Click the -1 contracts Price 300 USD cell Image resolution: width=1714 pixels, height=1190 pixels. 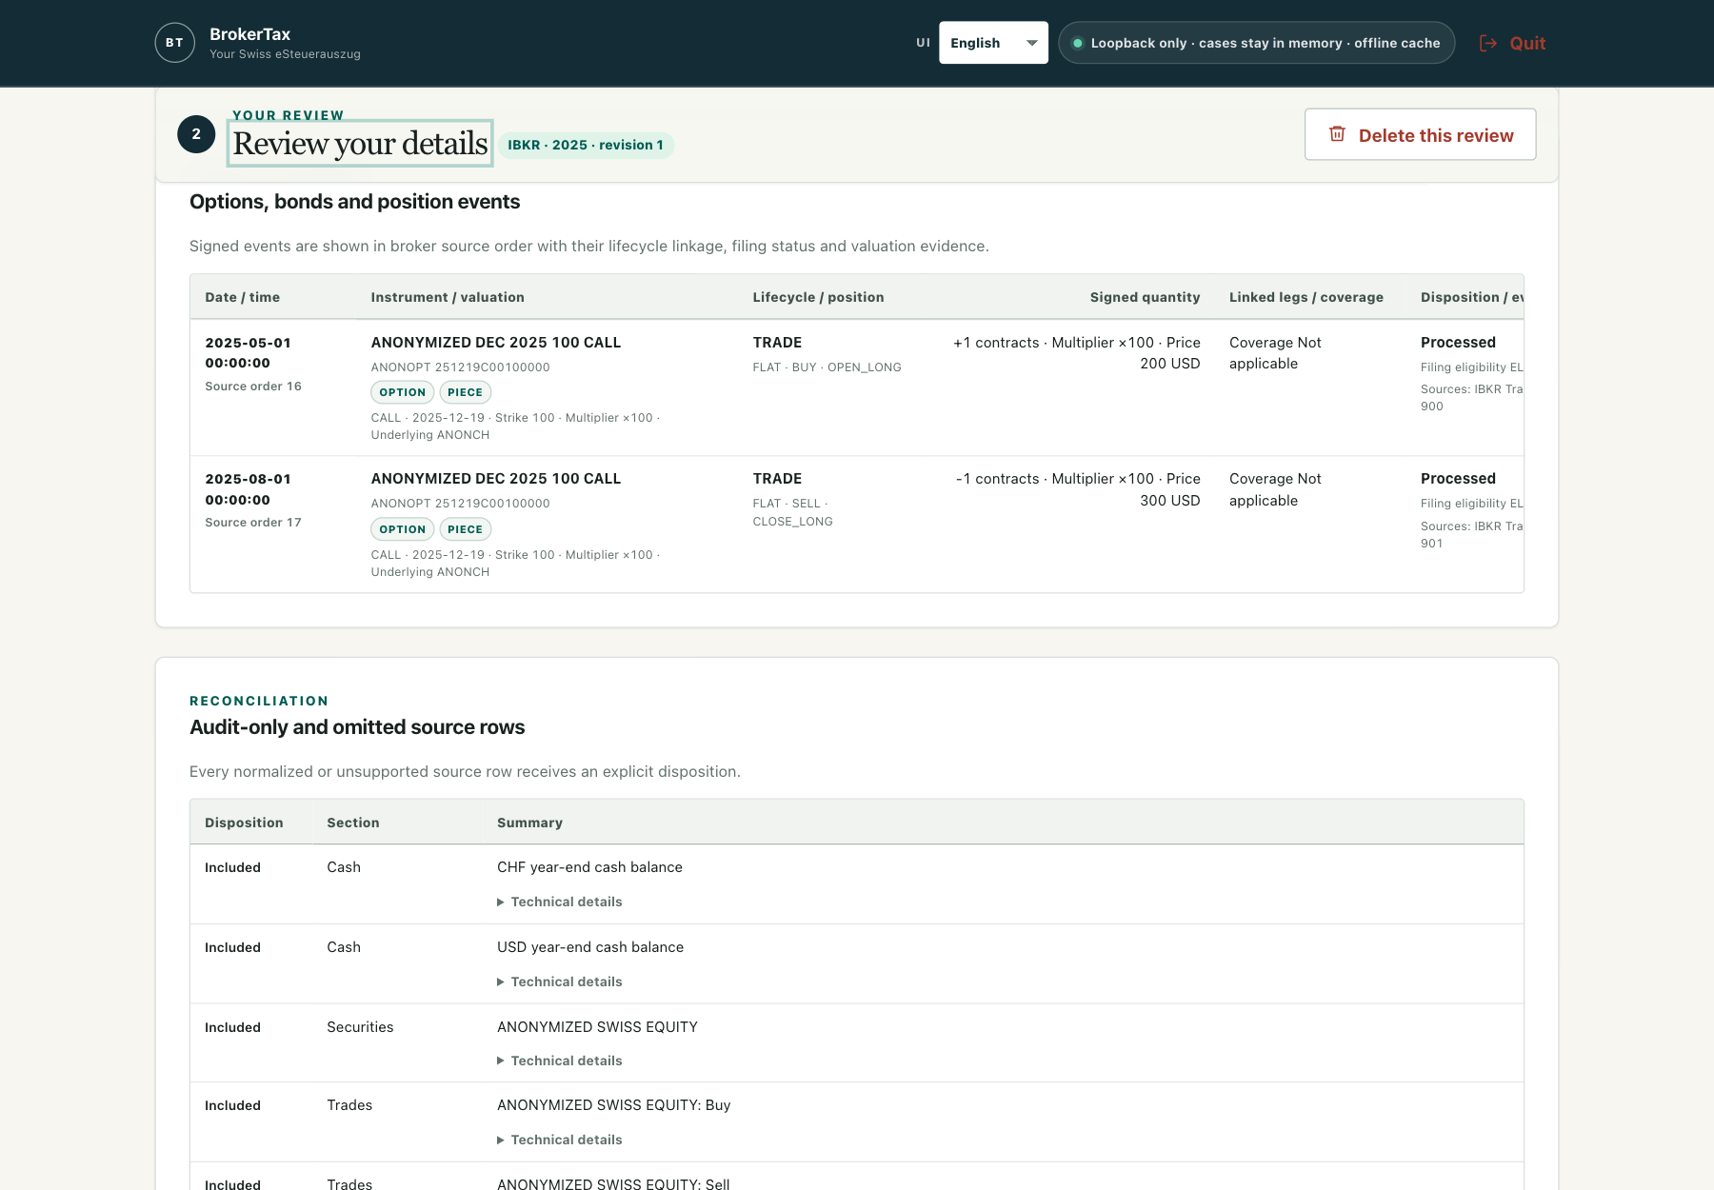[1078, 489]
